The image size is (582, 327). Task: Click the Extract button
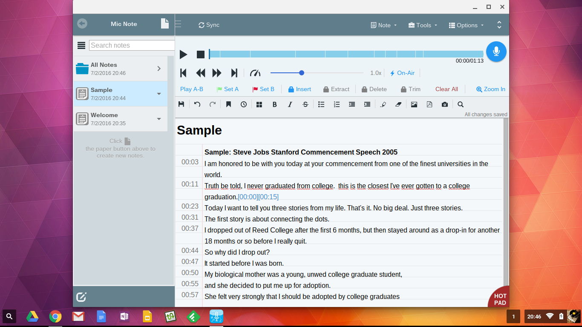(336, 89)
